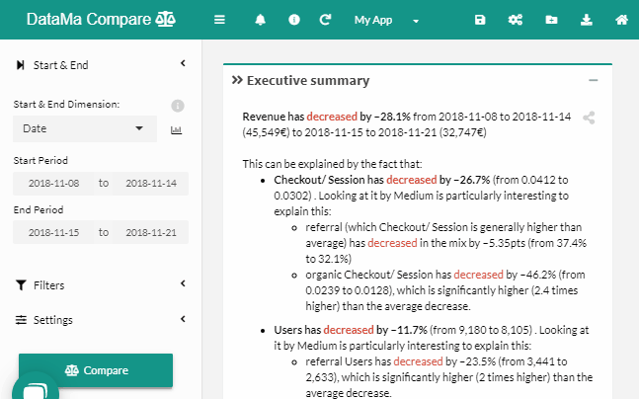This screenshot has height=399, width=639.
Task: Minimize the Executive summary panel
Action: point(593,80)
